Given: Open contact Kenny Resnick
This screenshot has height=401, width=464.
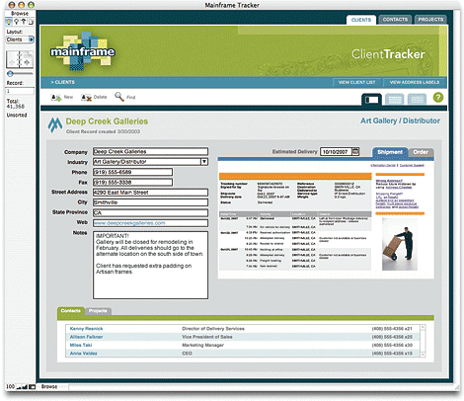Looking at the screenshot, I should click(86, 329).
